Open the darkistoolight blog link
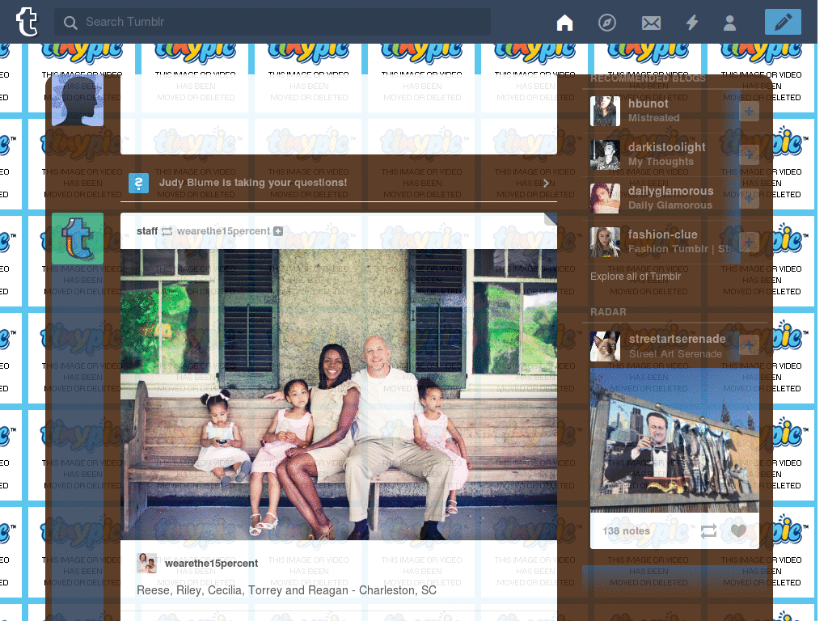828x621 pixels. (667, 147)
